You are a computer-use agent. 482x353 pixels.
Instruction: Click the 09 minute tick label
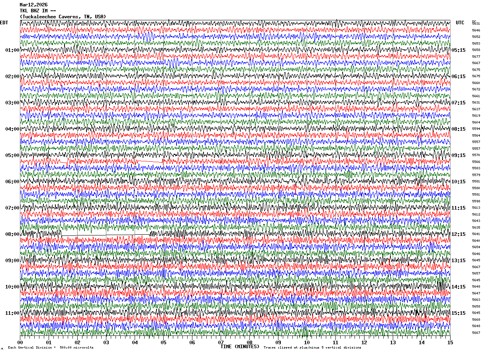pos(278,342)
